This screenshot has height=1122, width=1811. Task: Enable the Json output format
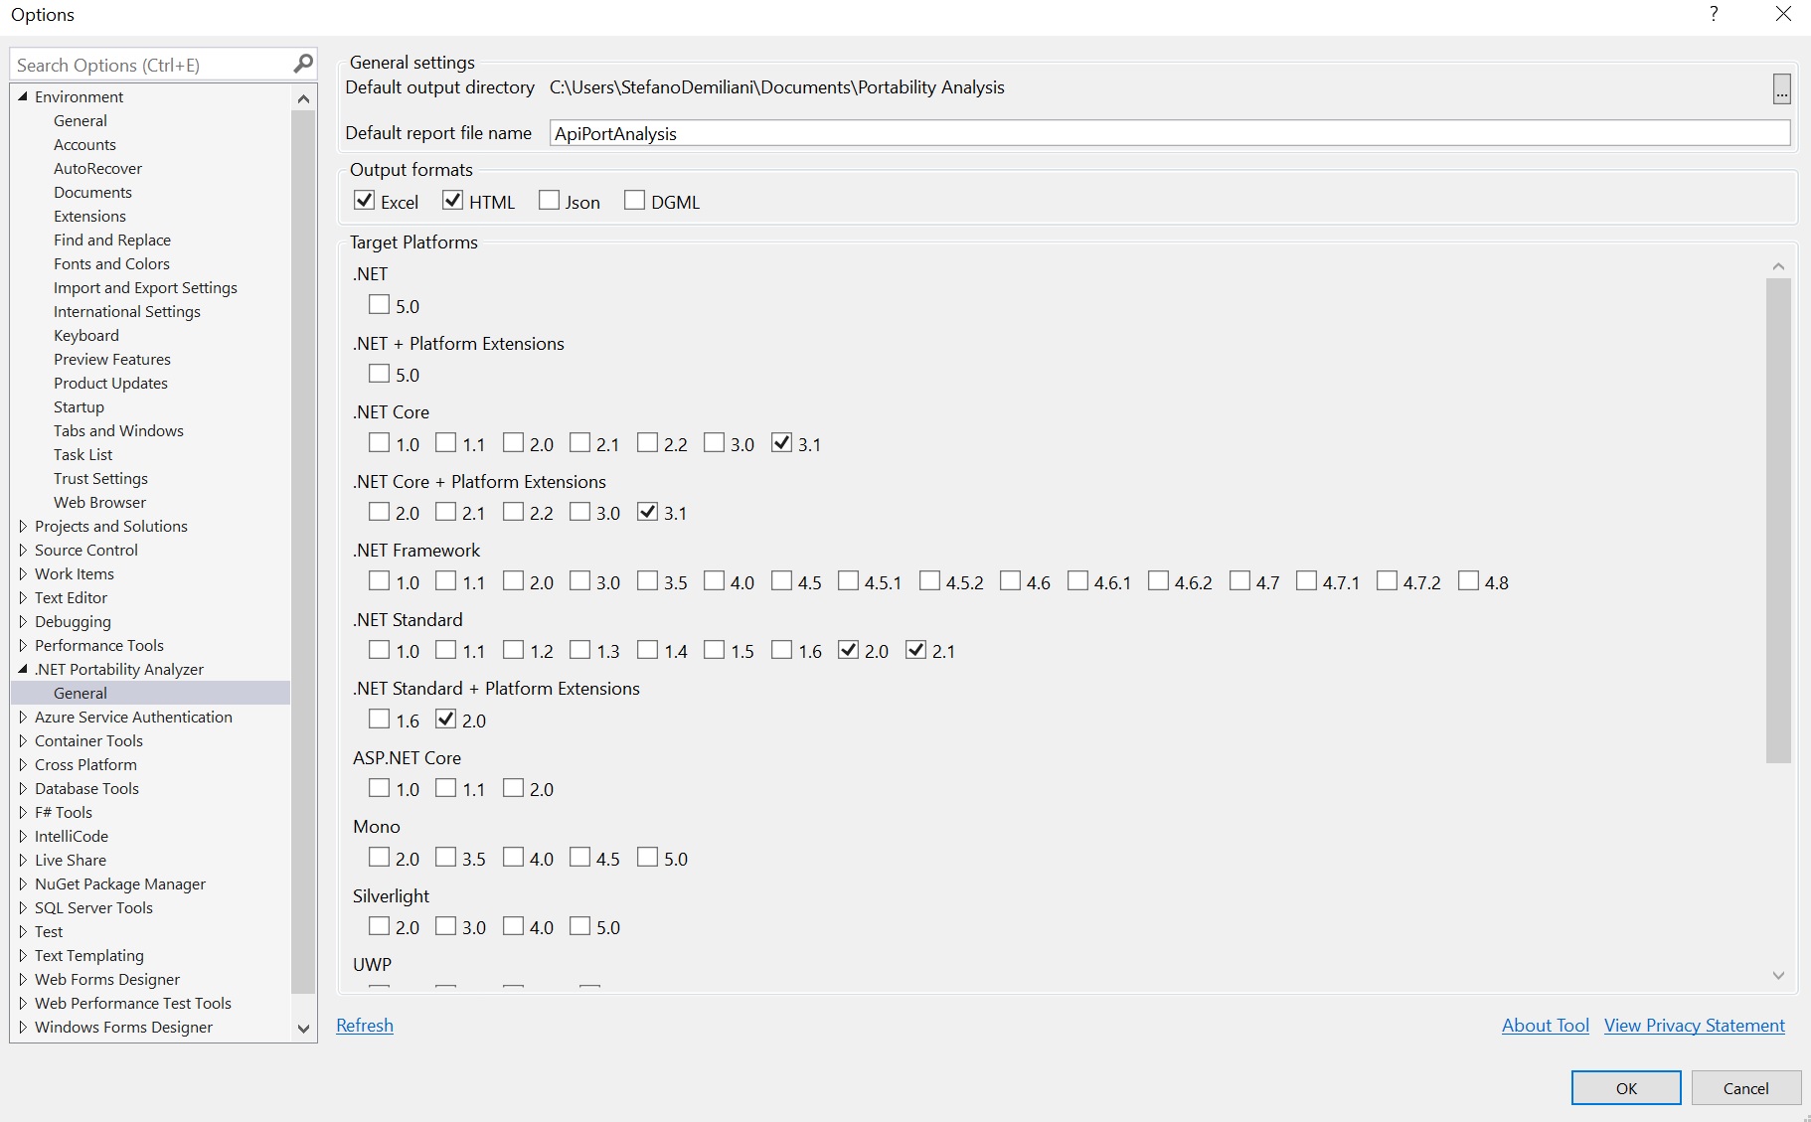click(x=549, y=201)
